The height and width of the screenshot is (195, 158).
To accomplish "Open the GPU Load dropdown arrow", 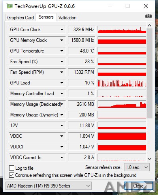I will coord(62,83).
